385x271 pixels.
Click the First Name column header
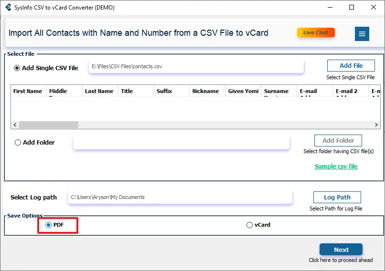coord(28,91)
